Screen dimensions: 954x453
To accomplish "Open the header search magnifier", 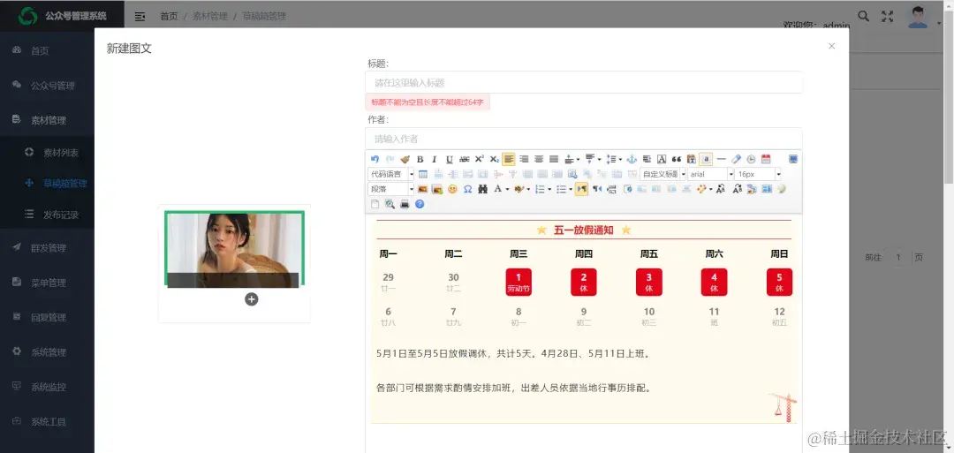I will [863, 17].
